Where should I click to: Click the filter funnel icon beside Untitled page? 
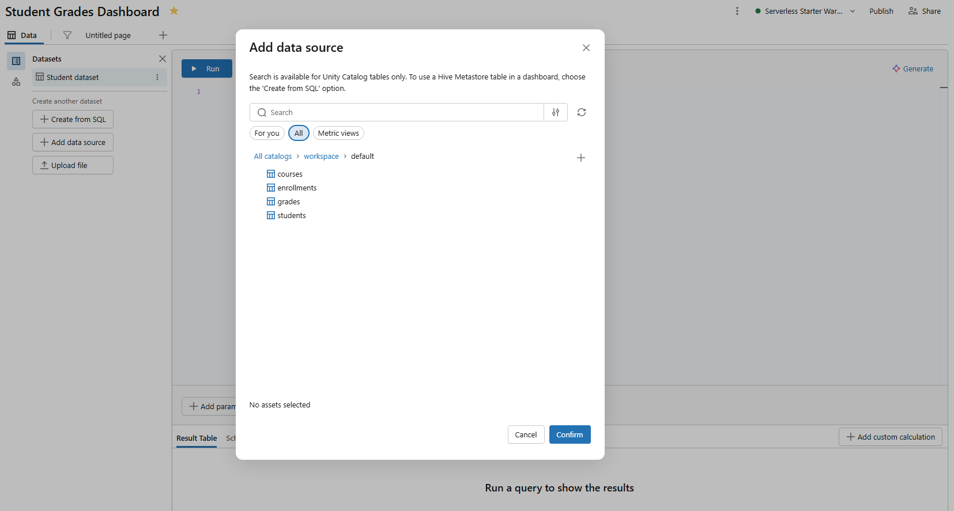tap(67, 35)
